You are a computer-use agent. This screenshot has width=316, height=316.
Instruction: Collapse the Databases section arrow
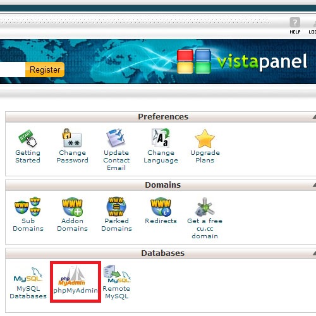(314, 253)
